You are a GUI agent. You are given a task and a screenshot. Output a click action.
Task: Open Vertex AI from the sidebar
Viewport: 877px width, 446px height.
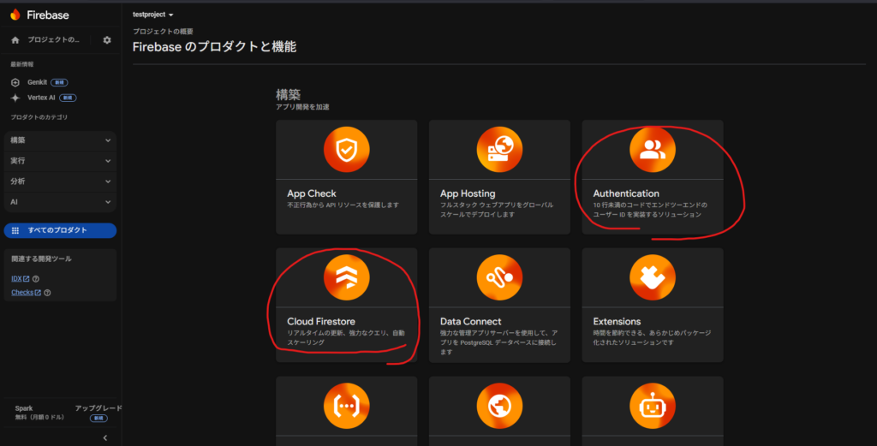(41, 98)
